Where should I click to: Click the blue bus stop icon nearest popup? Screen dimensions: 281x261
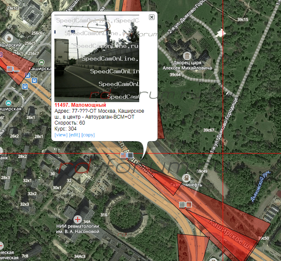pos(34,81)
